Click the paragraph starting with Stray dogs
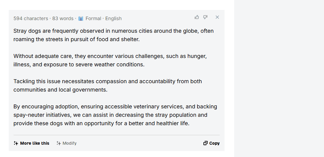Screen dimensions: 324x157 [x=114, y=35]
